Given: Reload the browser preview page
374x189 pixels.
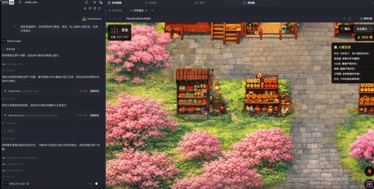Looking at the screenshot, I should 120,18.
